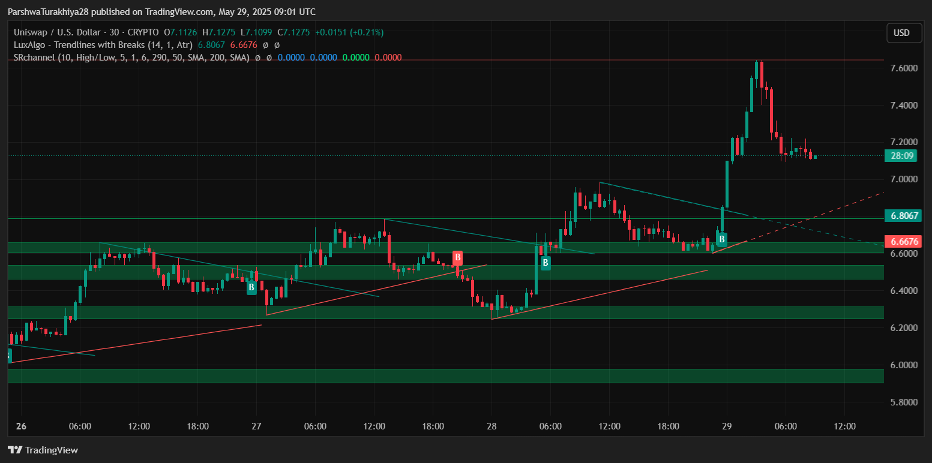Click the 28:09 countdown tag on price axis
932x463 pixels.
[902, 156]
